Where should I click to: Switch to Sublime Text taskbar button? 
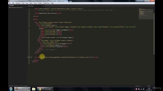(x=22, y=89)
